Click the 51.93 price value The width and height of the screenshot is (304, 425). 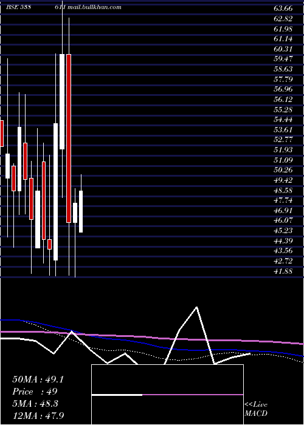click(283, 150)
